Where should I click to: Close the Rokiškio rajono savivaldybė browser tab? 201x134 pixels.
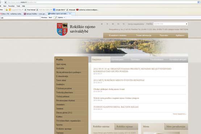click(70, 14)
